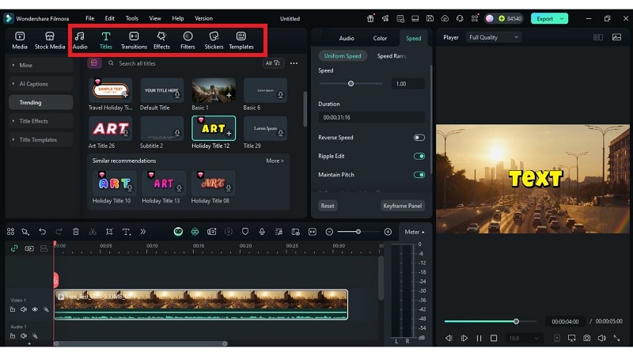
Task: Click the undo arrow in timeline toolbar
Action: point(42,232)
